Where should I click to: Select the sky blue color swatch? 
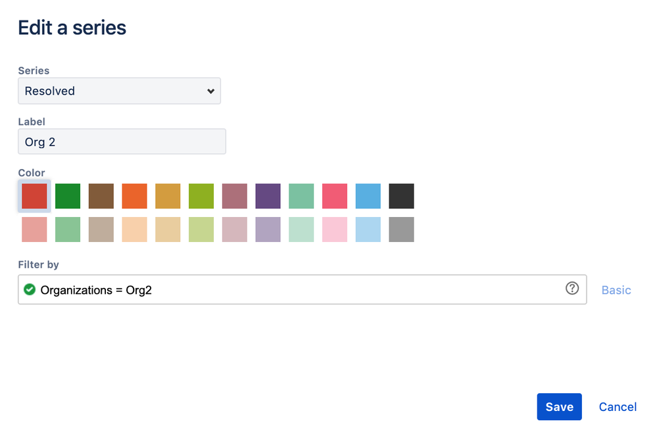[368, 196]
